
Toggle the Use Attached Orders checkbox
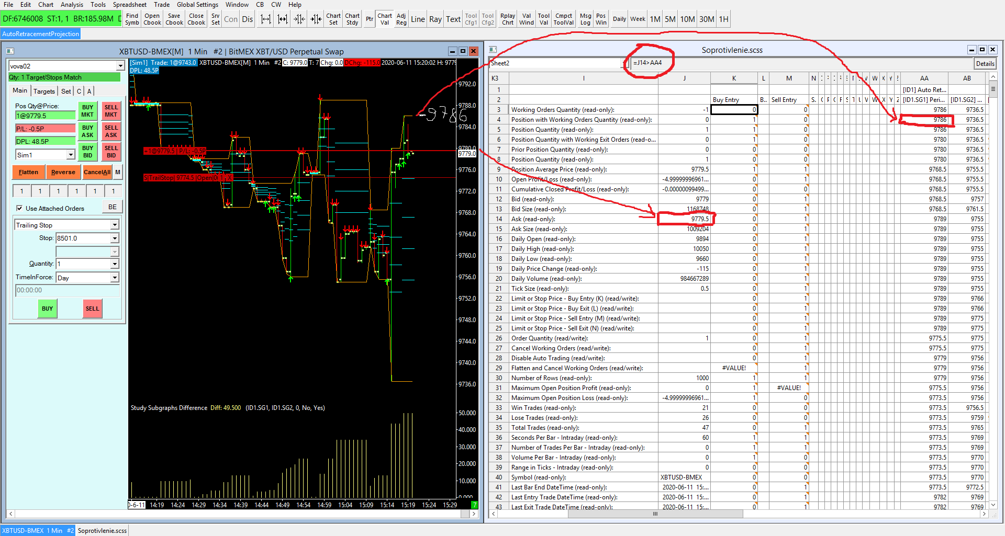[20, 208]
